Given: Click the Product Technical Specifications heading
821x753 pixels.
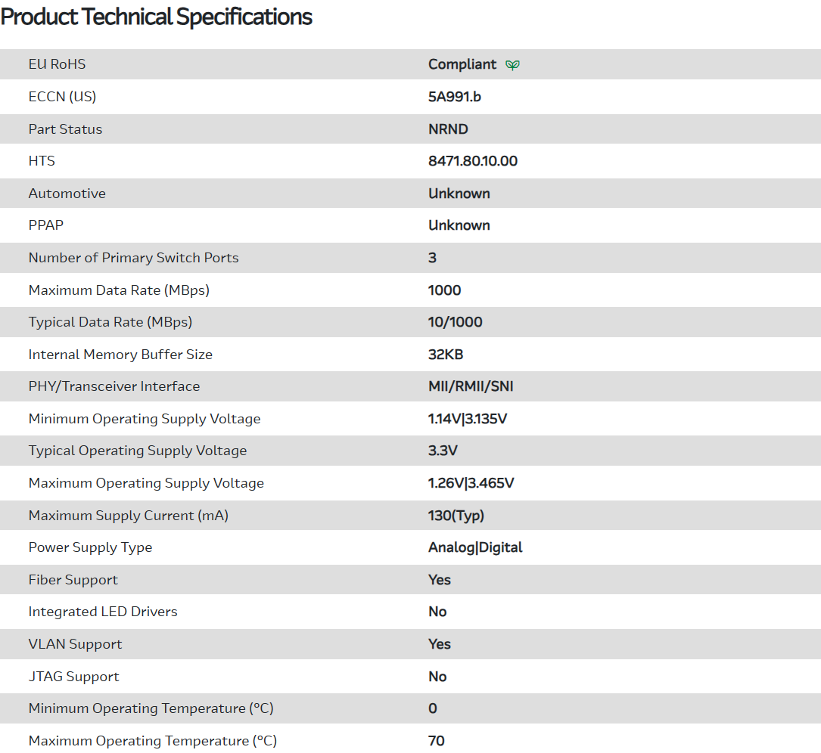Looking at the screenshot, I should point(156,17).
